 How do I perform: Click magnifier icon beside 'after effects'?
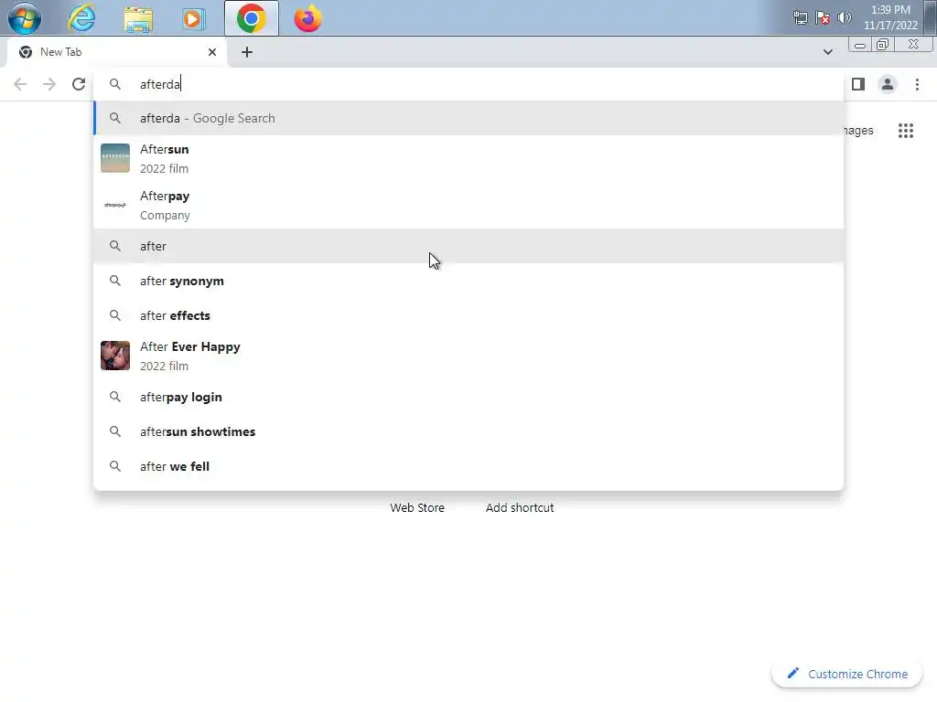point(115,315)
